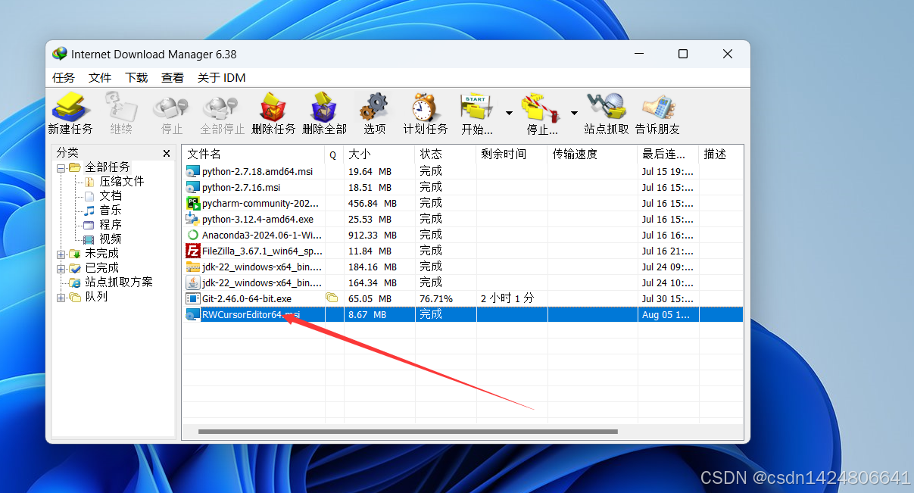This screenshot has width=914, height=493.
Task: Click IDM title bar app icon
Action: point(59,54)
